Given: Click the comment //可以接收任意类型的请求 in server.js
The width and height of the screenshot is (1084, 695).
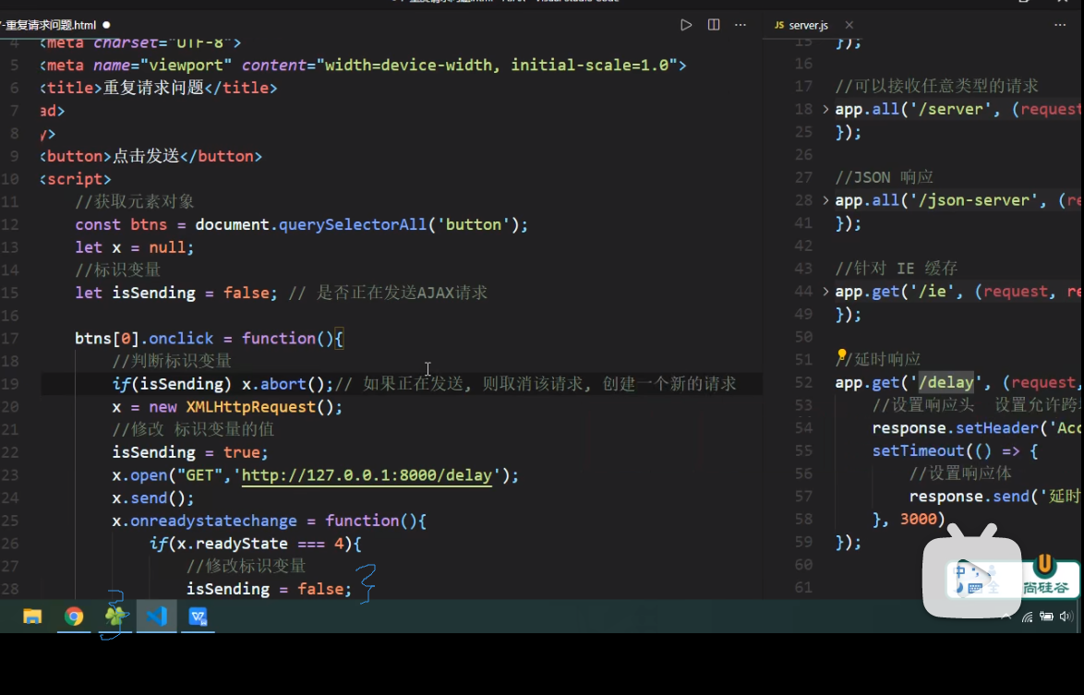Looking at the screenshot, I should [x=937, y=87].
